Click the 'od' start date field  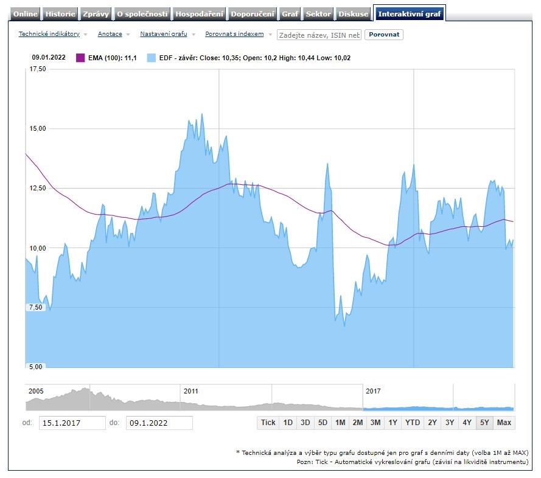tap(72, 423)
